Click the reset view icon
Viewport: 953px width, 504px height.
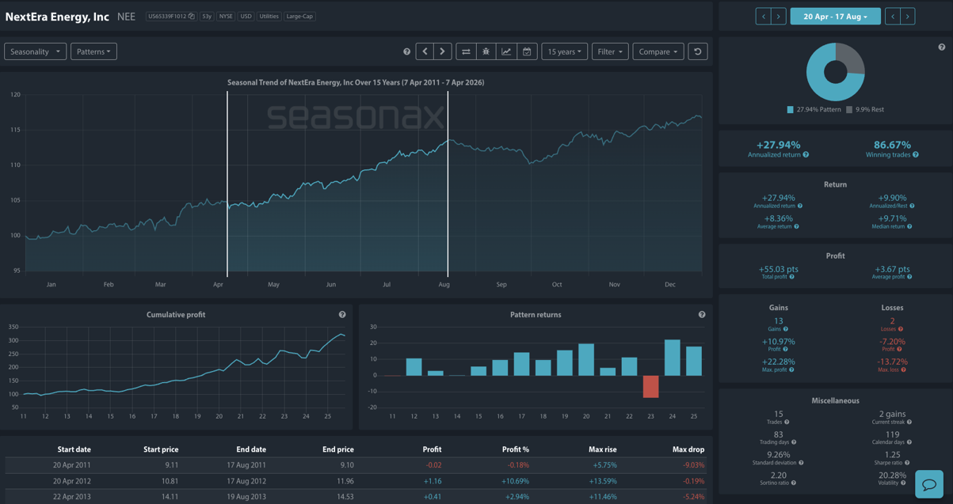click(696, 51)
